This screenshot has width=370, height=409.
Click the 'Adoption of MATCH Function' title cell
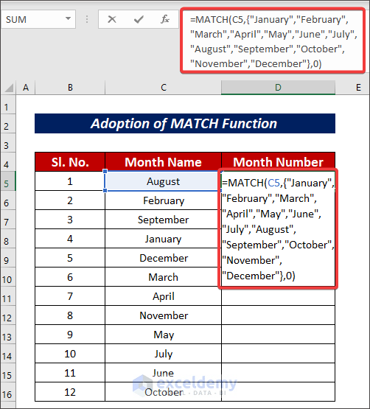pyautogui.click(x=185, y=123)
